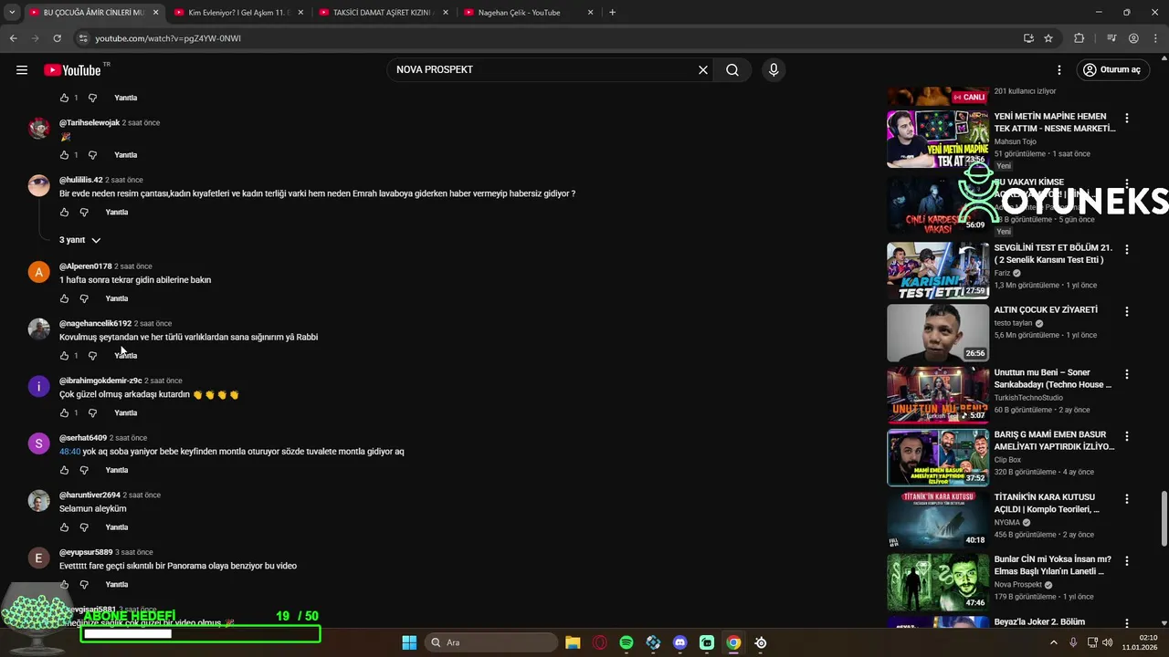This screenshot has height=657, width=1169.
Task: Open the YouTube guide hamburger menu
Action: click(x=22, y=70)
